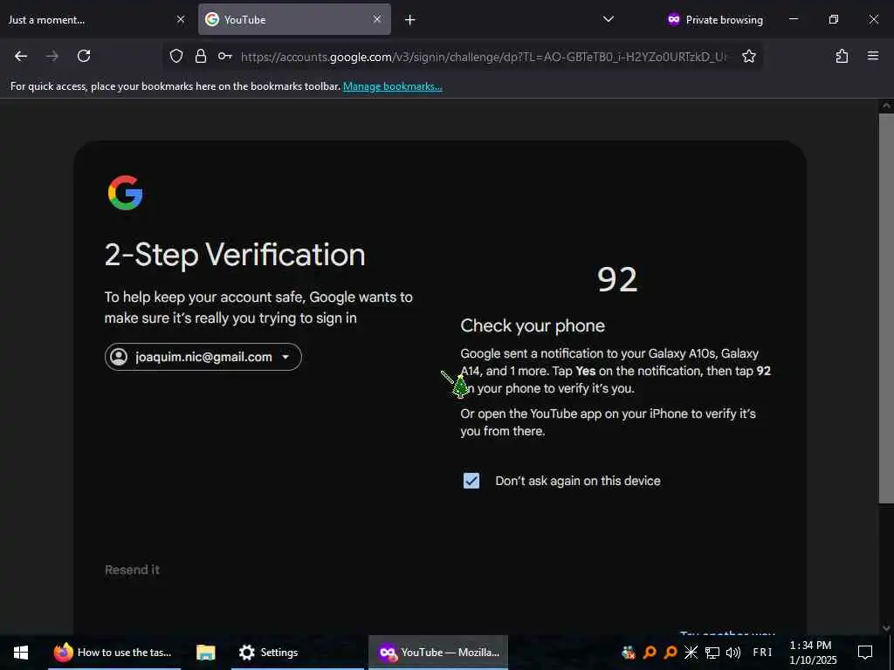Click the first orange magnifier tray icon
Viewport: 894px width, 670px height.
click(650, 653)
